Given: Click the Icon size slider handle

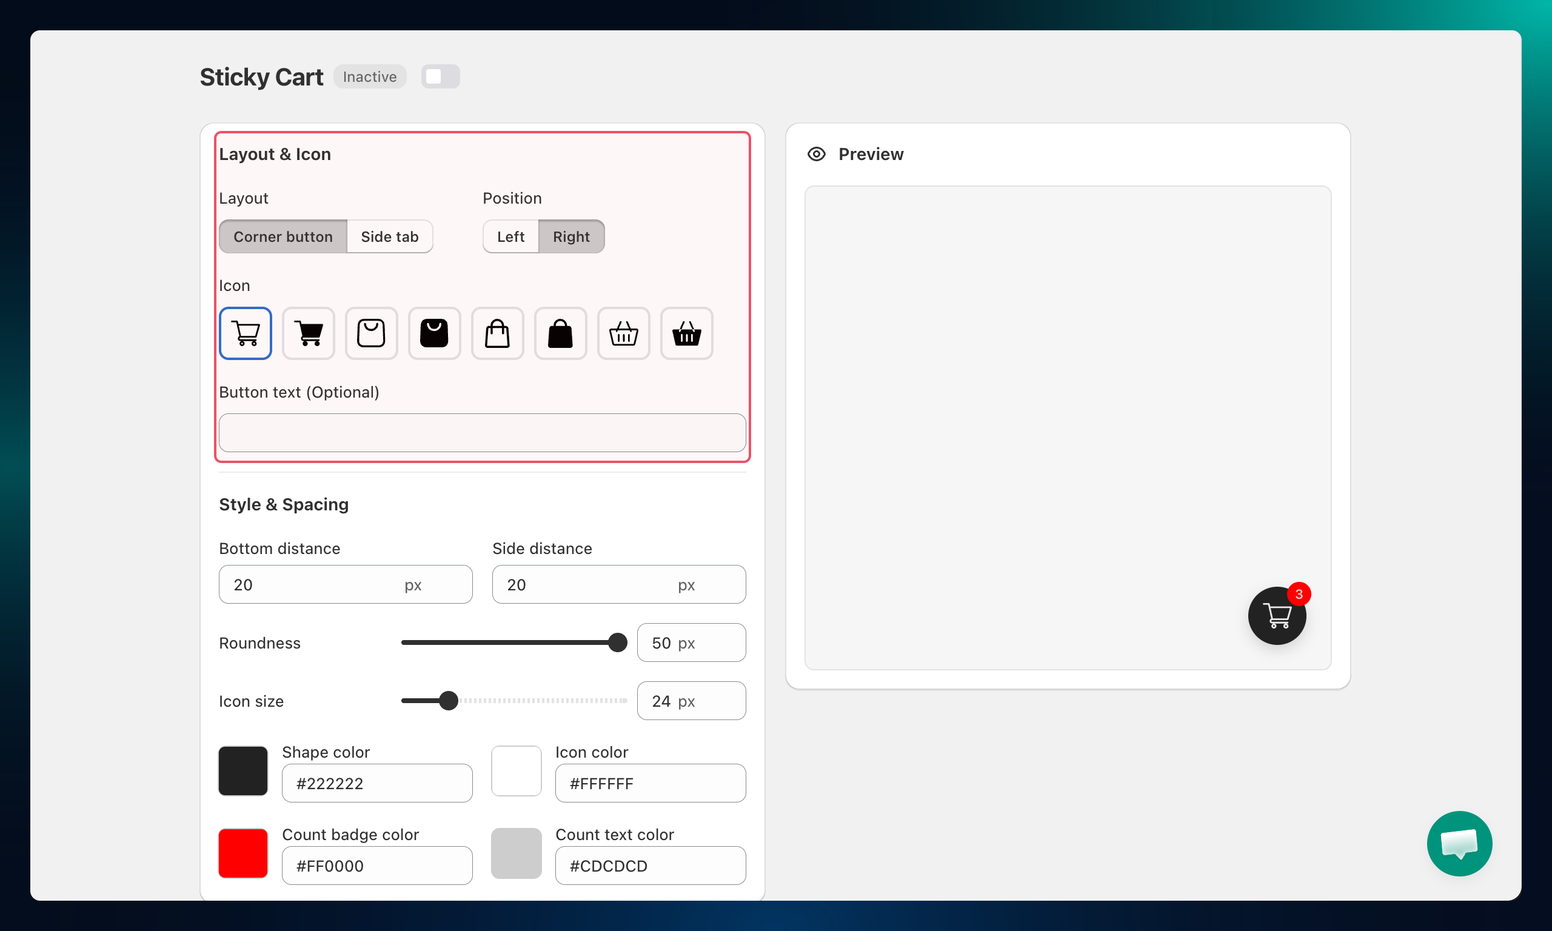Looking at the screenshot, I should (x=449, y=701).
